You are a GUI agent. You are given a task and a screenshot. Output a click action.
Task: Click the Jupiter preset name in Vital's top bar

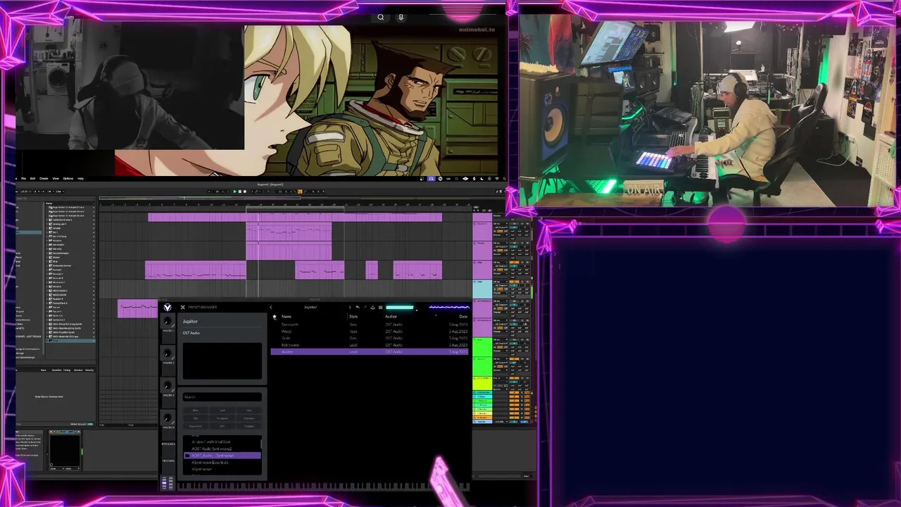310,307
